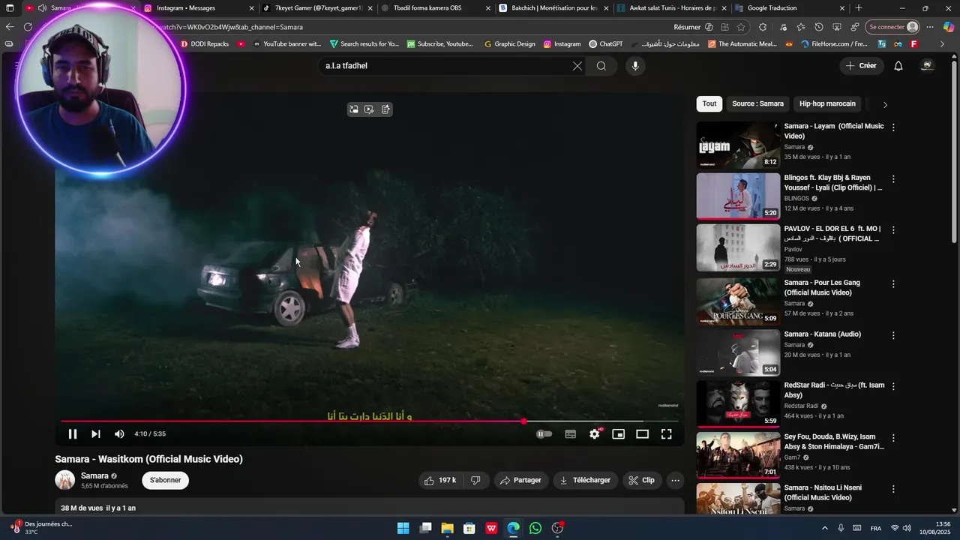
Task: Open Samara channel avatar
Action: pyautogui.click(x=65, y=480)
